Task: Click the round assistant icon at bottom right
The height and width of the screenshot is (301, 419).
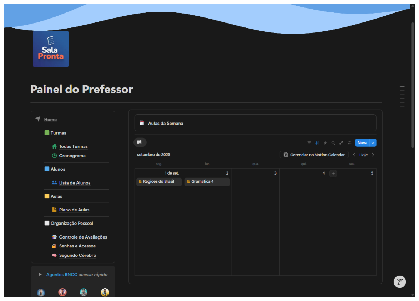Action: [x=400, y=282]
